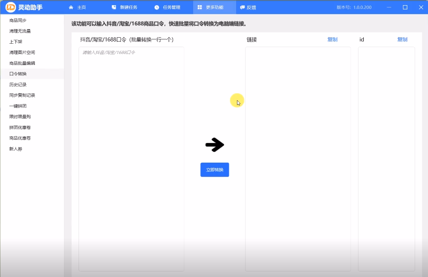The height and width of the screenshot is (277, 428).
Task: Focus the 抖音/淘宝/1688口令 input box
Action: (131, 159)
